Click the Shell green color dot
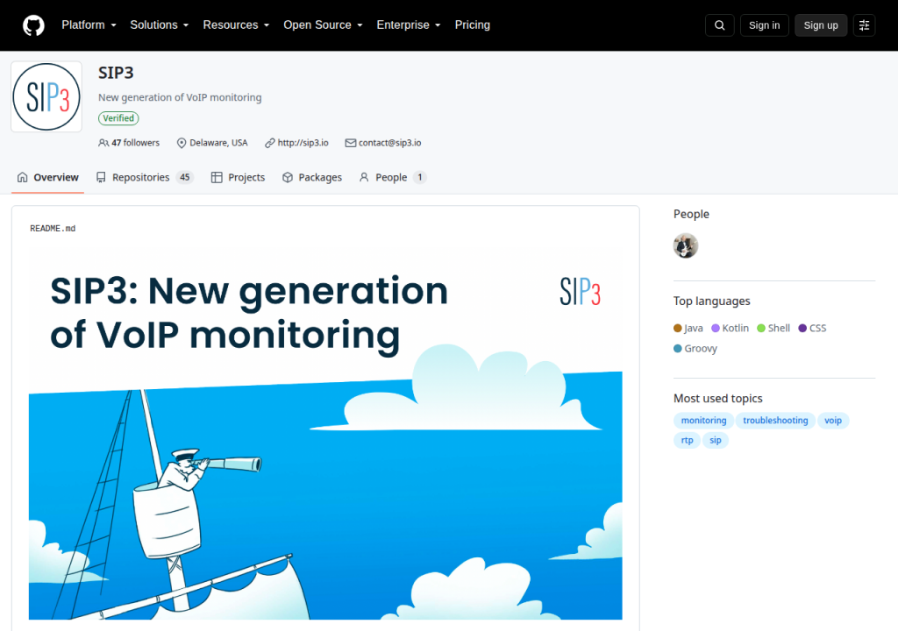Screen dimensions: 898x631 click(761, 328)
